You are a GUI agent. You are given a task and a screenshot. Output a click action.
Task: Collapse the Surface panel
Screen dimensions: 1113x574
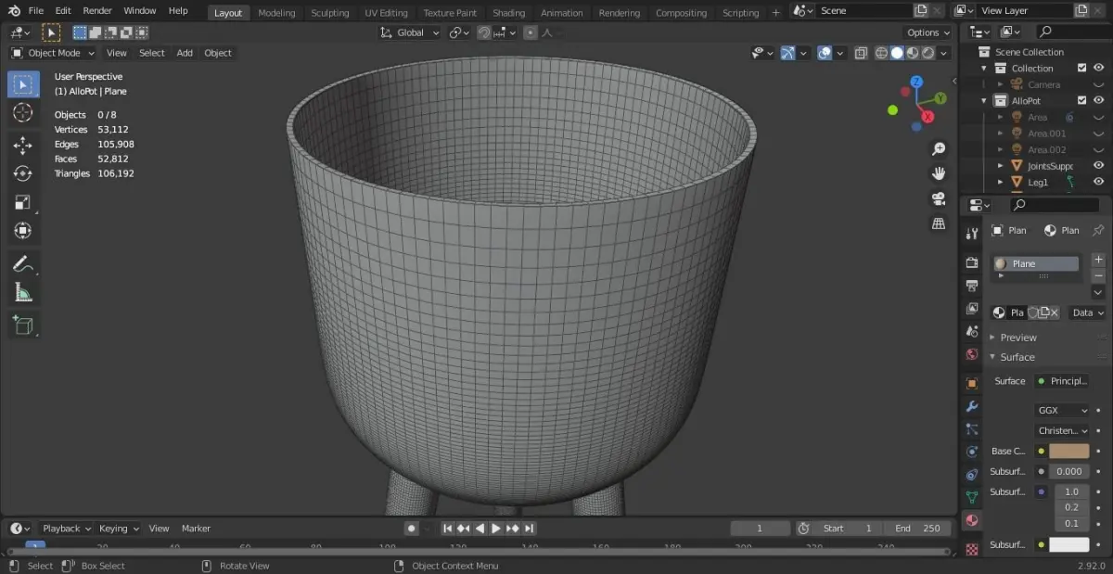1017,357
